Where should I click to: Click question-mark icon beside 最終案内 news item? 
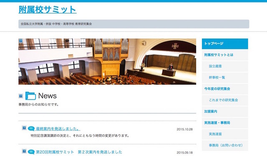click(24, 128)
